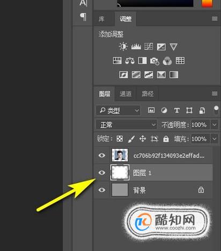Hide the 图层 1 layer
The width and height of the screenshot is (221, 251).
pyautogui.click(x=102, y=173)
